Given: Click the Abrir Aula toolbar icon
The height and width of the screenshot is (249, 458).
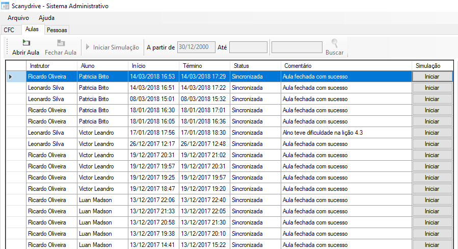Looking at the screenshot, I should tap(26, 43).
